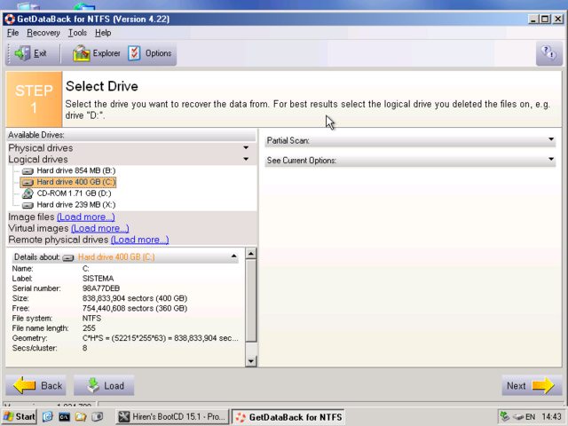Open the Tools menu

click(x=77, y=33)
